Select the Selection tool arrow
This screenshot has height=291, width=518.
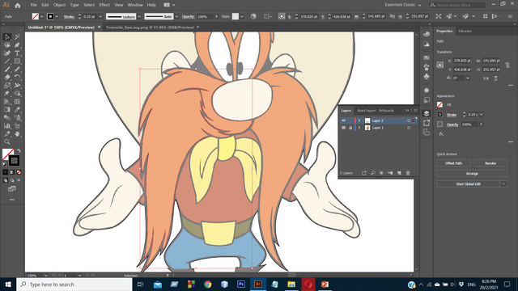point(7,37)
